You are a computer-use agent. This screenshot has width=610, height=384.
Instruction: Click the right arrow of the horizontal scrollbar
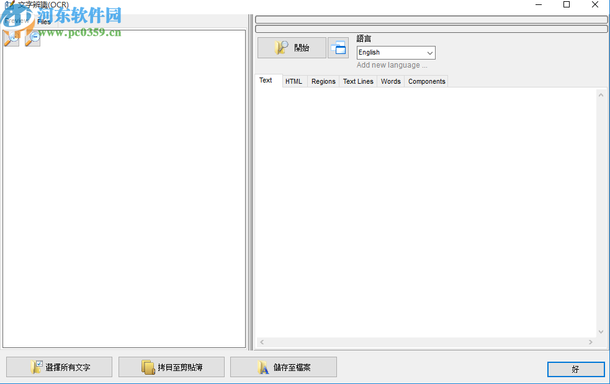pos(591,342)
